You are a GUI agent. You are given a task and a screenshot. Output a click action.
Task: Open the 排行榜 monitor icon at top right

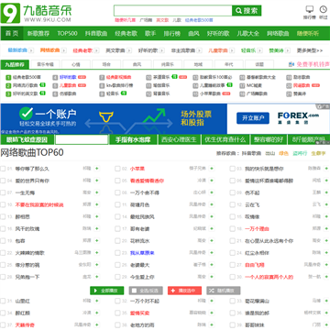point(309,9)
